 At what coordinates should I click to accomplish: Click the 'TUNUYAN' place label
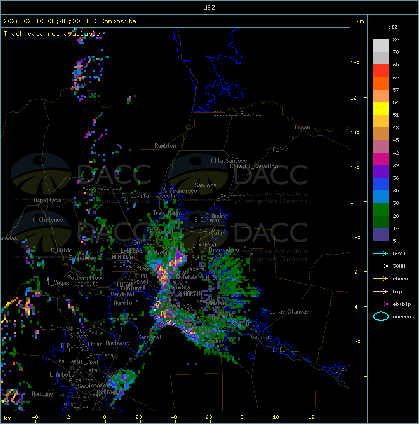coord(107,392)
